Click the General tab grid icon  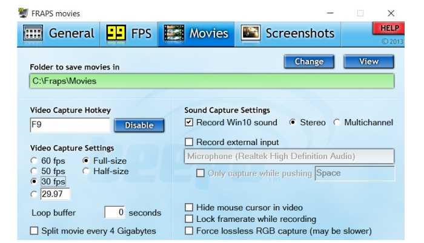[33, 33]
